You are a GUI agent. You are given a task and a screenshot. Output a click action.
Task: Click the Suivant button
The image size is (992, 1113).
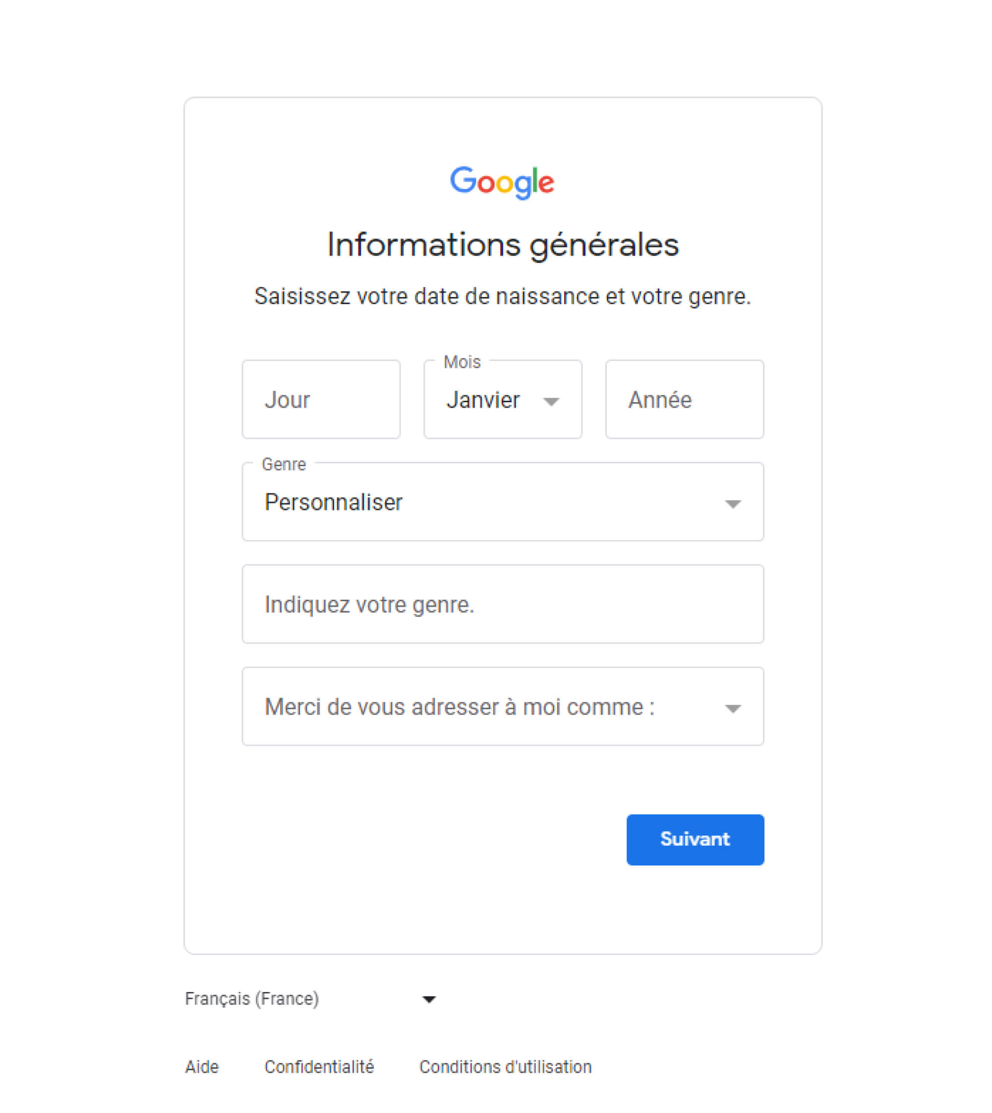pyautogui.click(x=695, y=839)
